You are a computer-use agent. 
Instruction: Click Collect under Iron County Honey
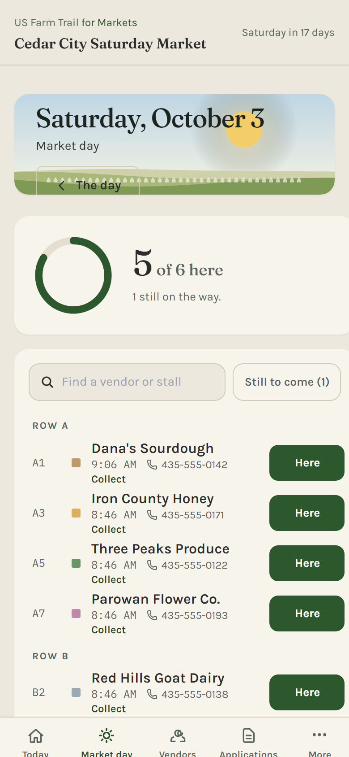pos(109,529)
